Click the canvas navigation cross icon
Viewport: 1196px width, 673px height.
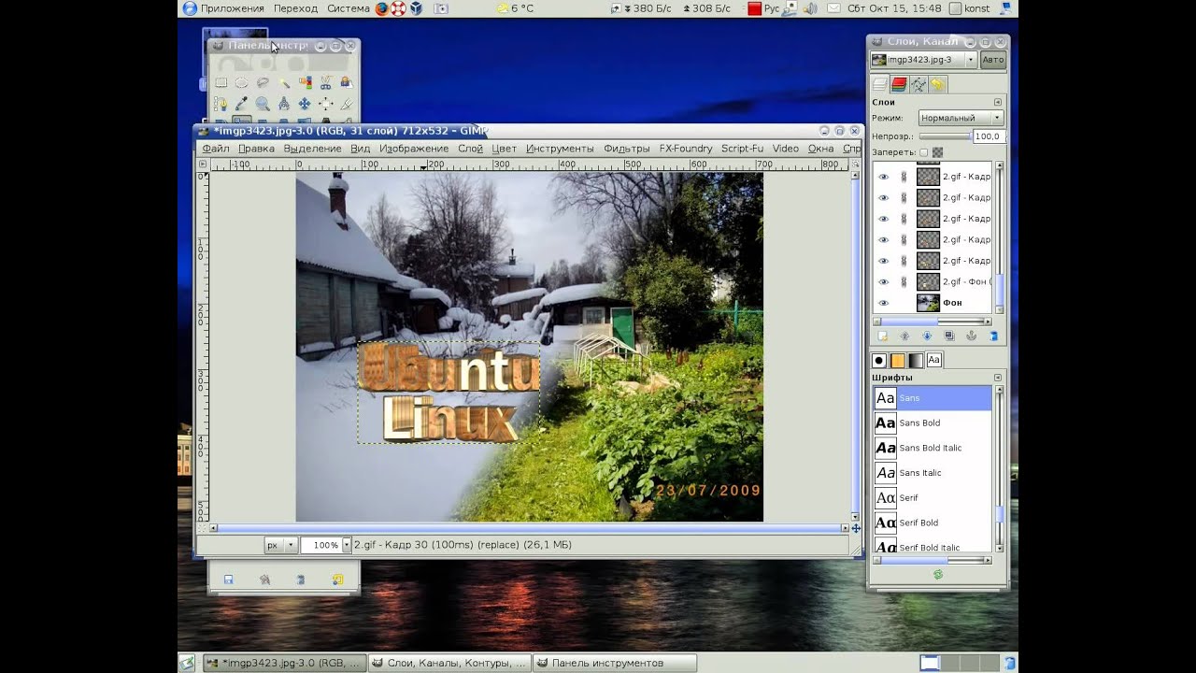pyautogui.click(x=856, y=529)
